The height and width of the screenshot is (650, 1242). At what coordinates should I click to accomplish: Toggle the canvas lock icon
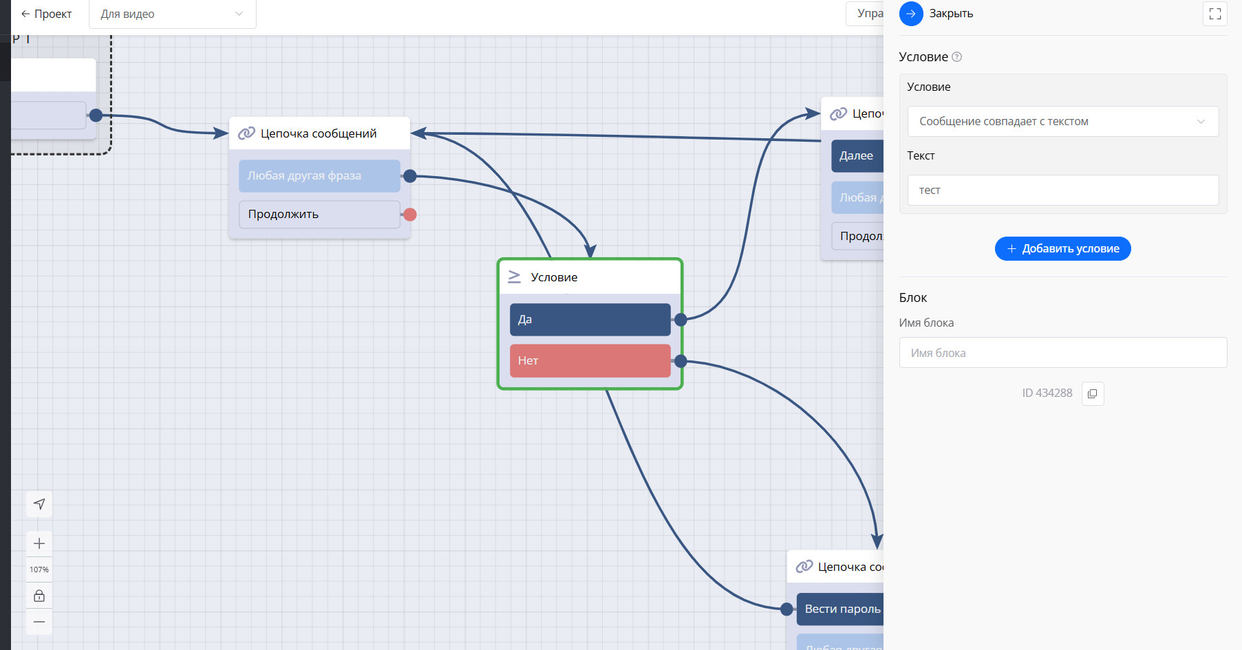click(x=39, y=596)
